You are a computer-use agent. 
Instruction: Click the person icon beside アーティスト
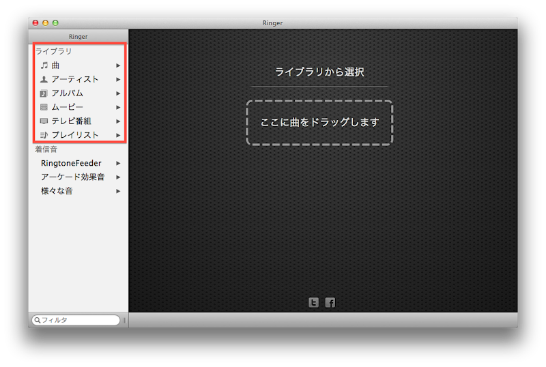(44, 79)
